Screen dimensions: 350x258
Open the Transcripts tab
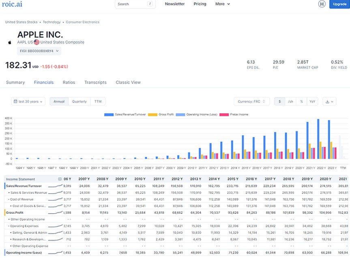[95, 82]
